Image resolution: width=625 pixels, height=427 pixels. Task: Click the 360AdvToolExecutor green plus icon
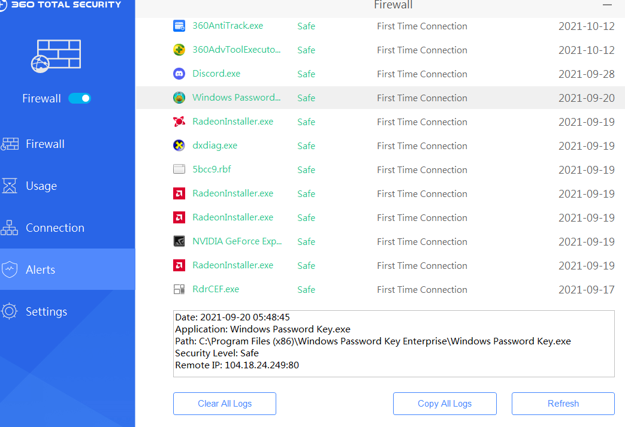(x=179, y=50)
